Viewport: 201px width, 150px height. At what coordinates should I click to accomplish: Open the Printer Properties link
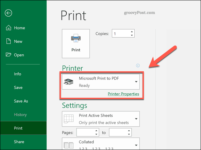tap(123, 94)
